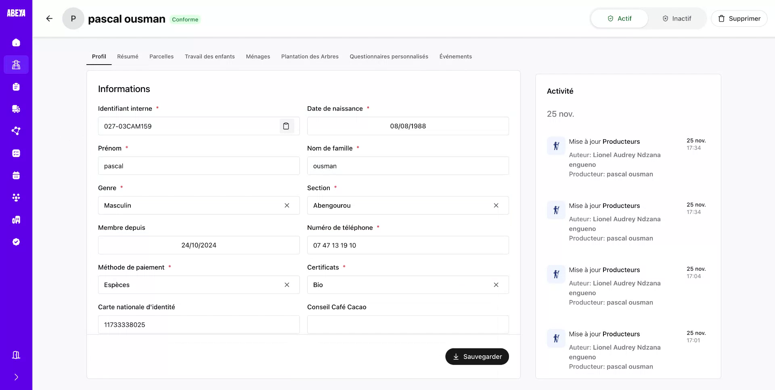Image resolution: width=775 pixels, height=390 pixels.
Task: Save changes with the Sauvegarder button
Action: click(477, 356)
